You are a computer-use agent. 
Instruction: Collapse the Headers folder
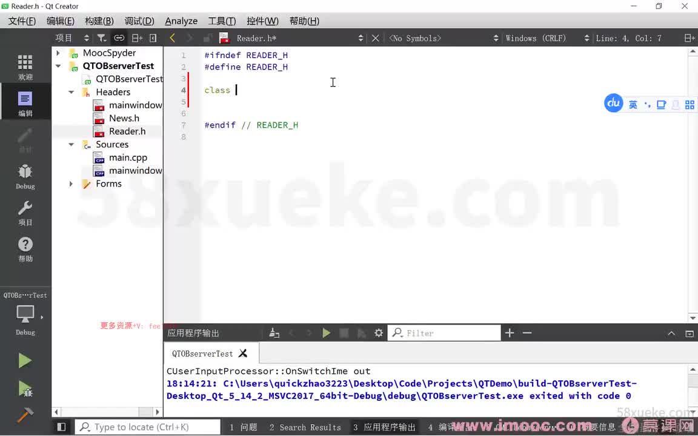71,92
